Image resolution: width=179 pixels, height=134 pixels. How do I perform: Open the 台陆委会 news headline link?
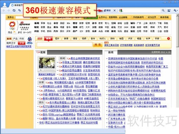[x=131, y=95]
